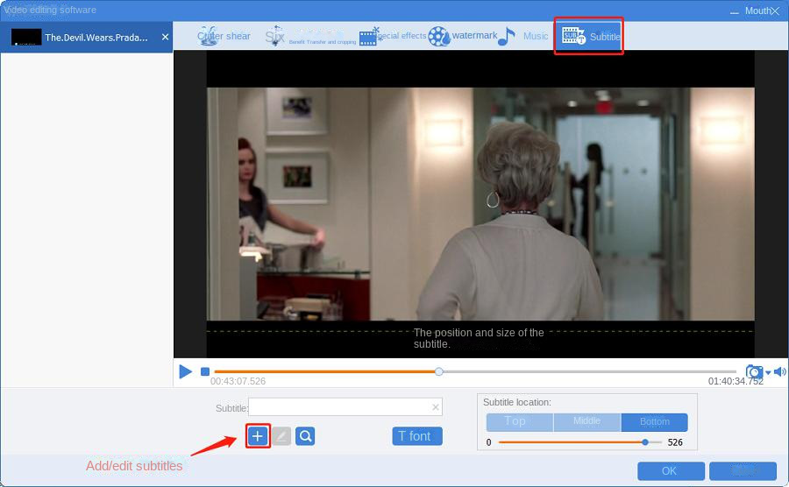Select The.Devil.Wears.Prada video thumbnail
This screenshot has height=487, width=789.
[26, 37]
